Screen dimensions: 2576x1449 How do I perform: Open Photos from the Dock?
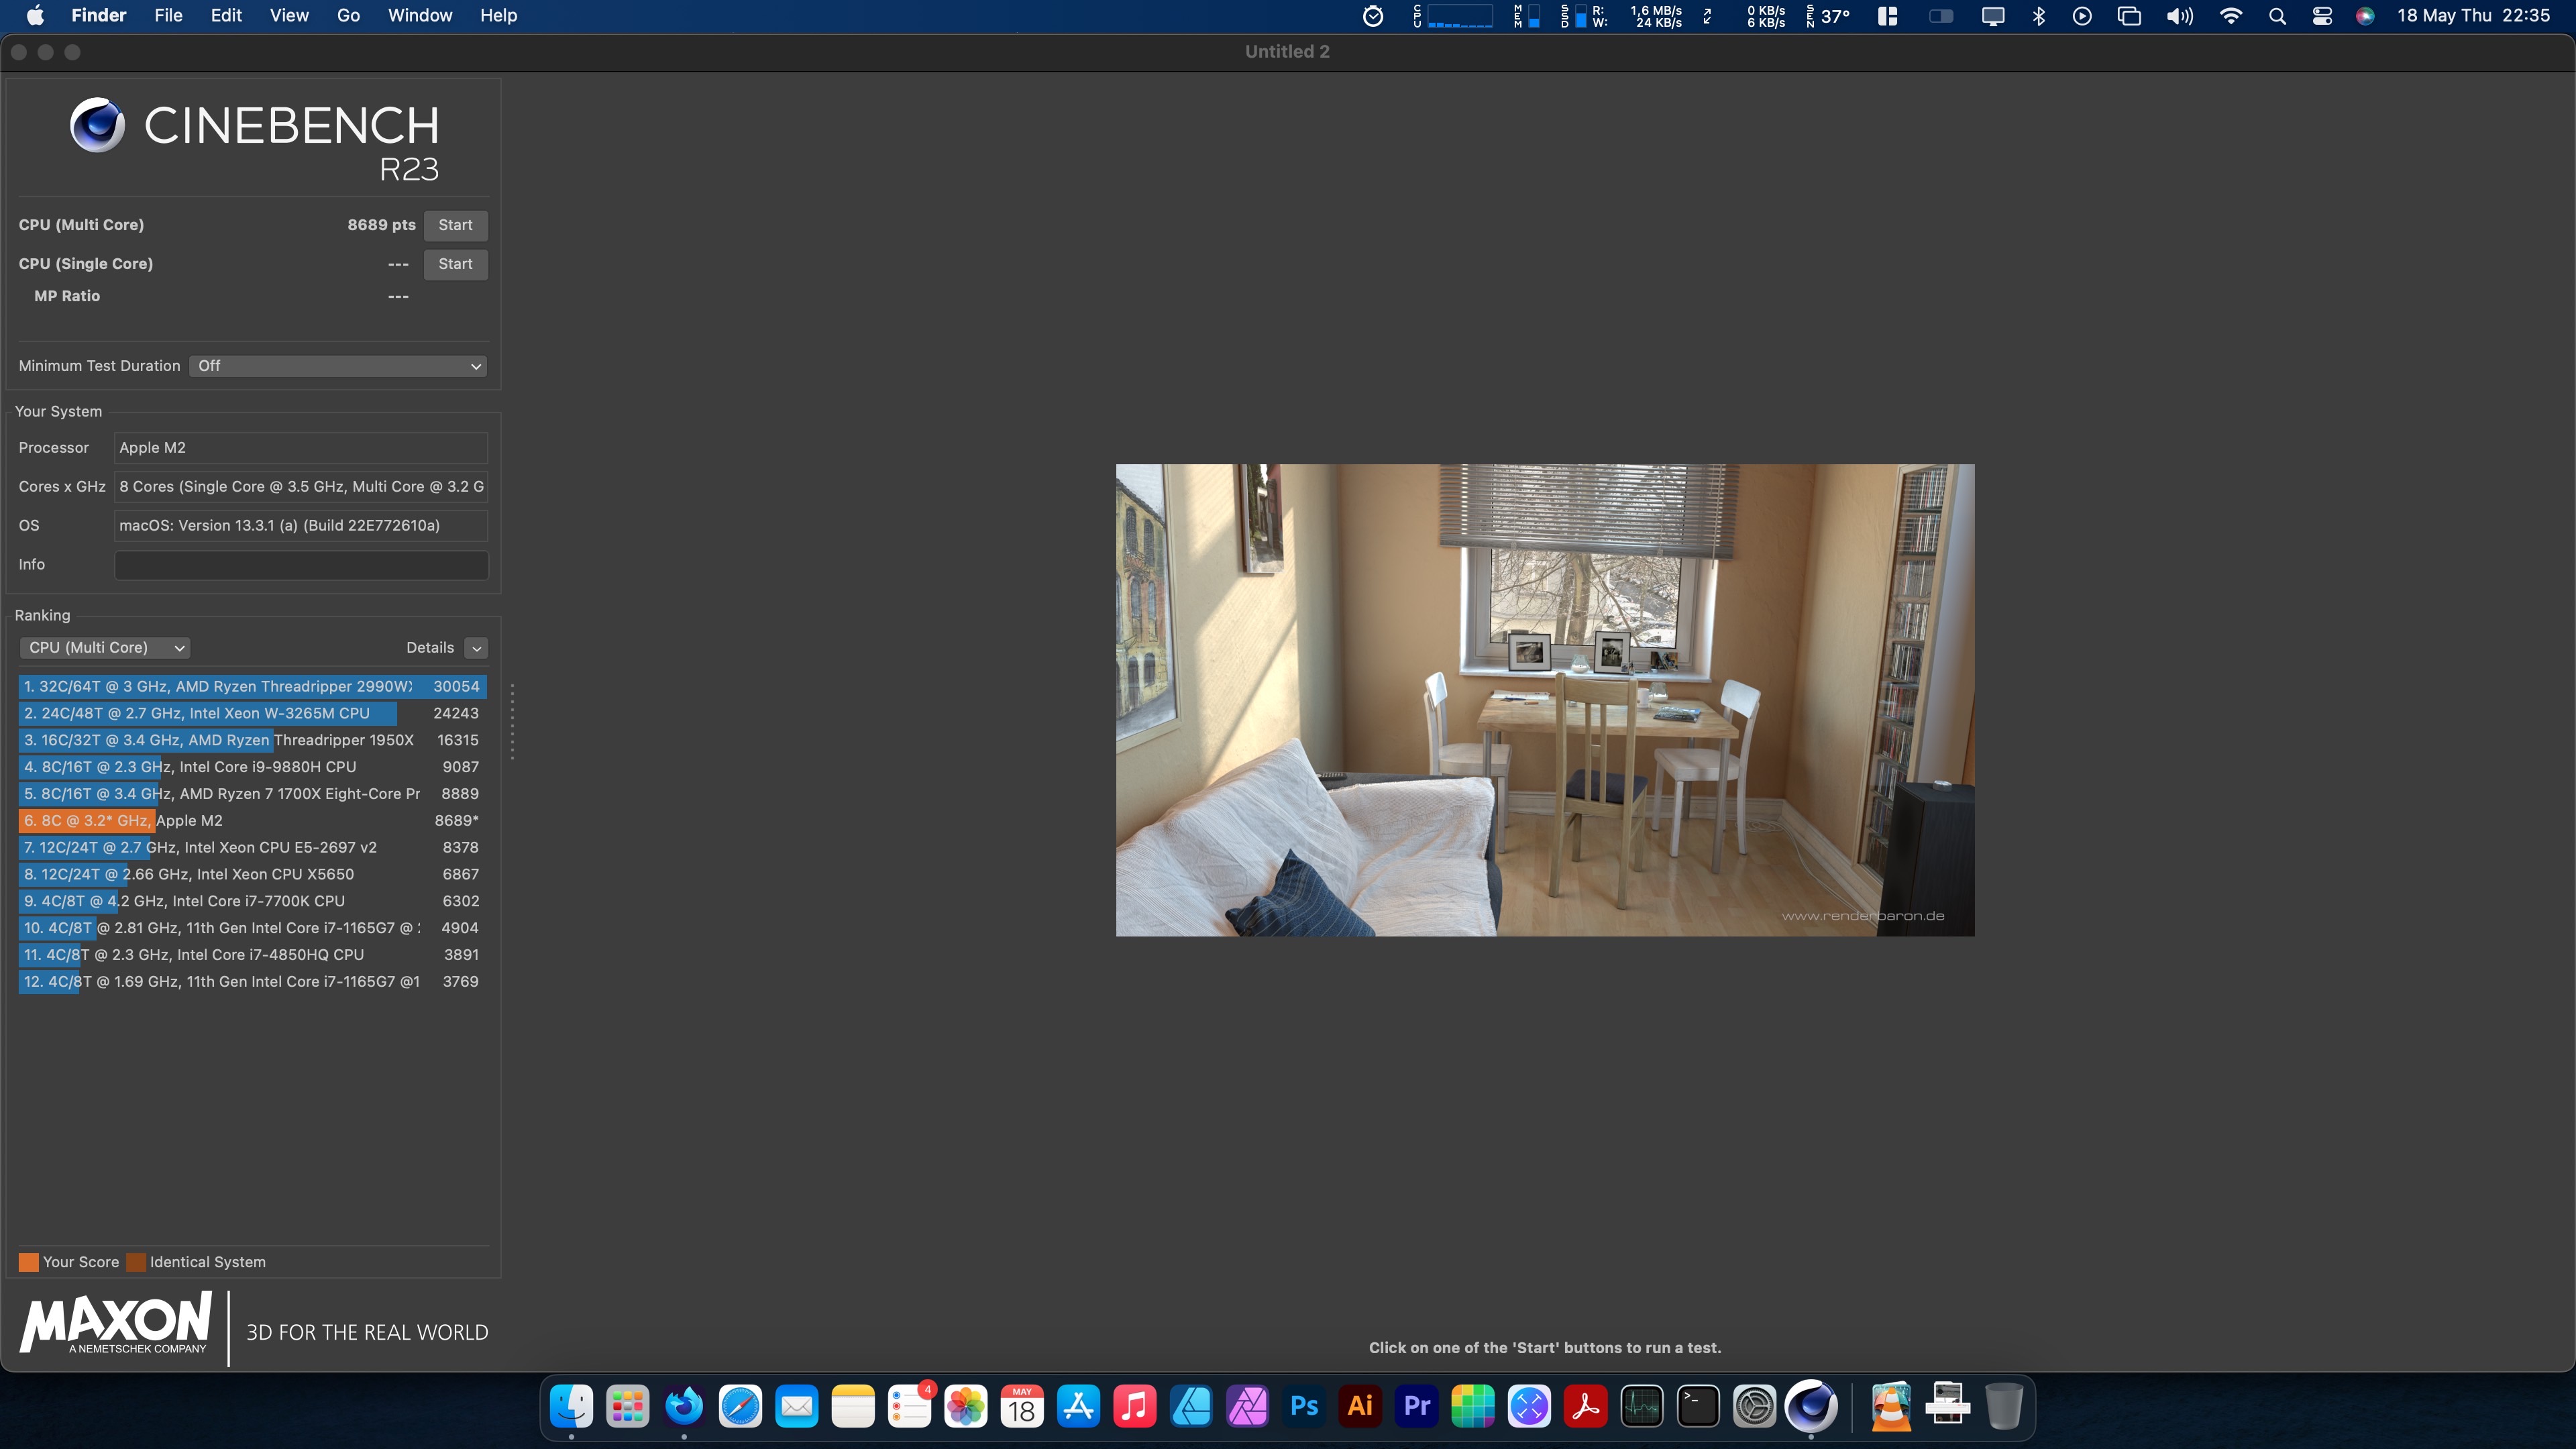966,1407
